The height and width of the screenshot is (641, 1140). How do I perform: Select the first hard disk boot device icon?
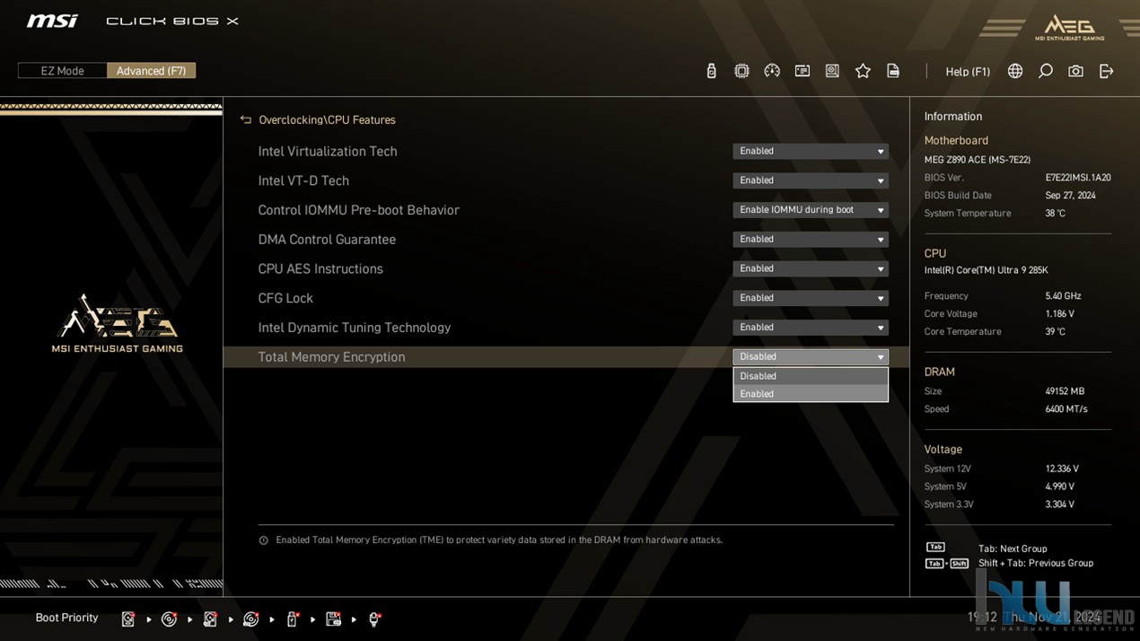click(128, 619)
